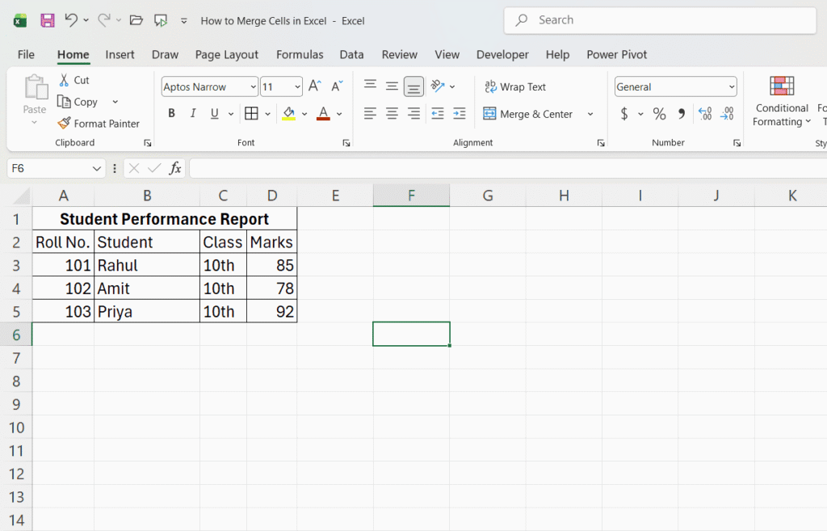Toggle Align Left button
Screen dimensions: 827x531
point(370,113)
